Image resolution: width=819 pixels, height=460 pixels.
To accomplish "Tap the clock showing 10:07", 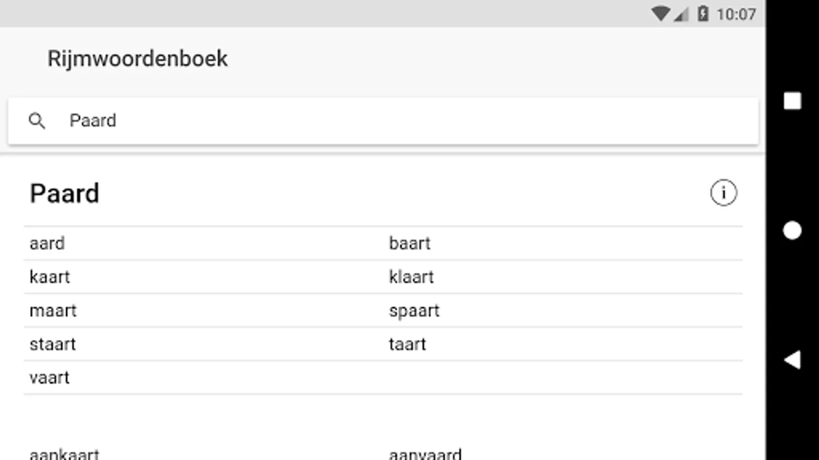I will coord(736,14).
